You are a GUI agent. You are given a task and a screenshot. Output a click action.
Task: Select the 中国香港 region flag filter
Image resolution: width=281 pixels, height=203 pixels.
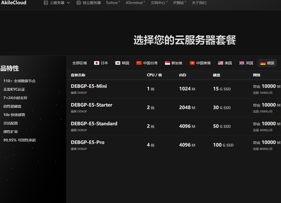coord(192,63)
